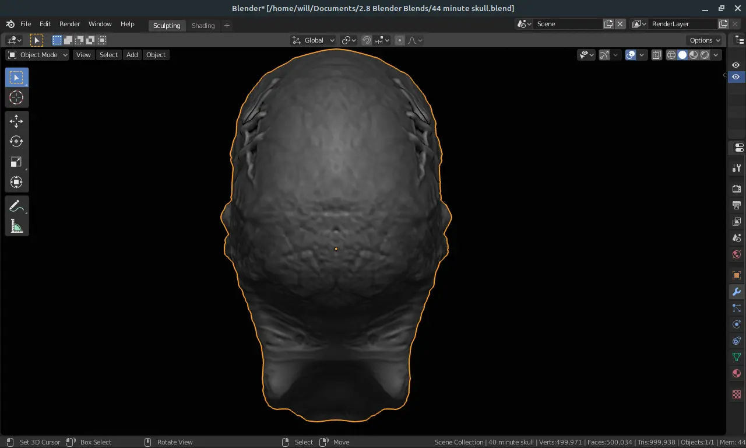
Task: Select the 3D Cursor tool
Action: pyautogui.click(x=16, y=98)
